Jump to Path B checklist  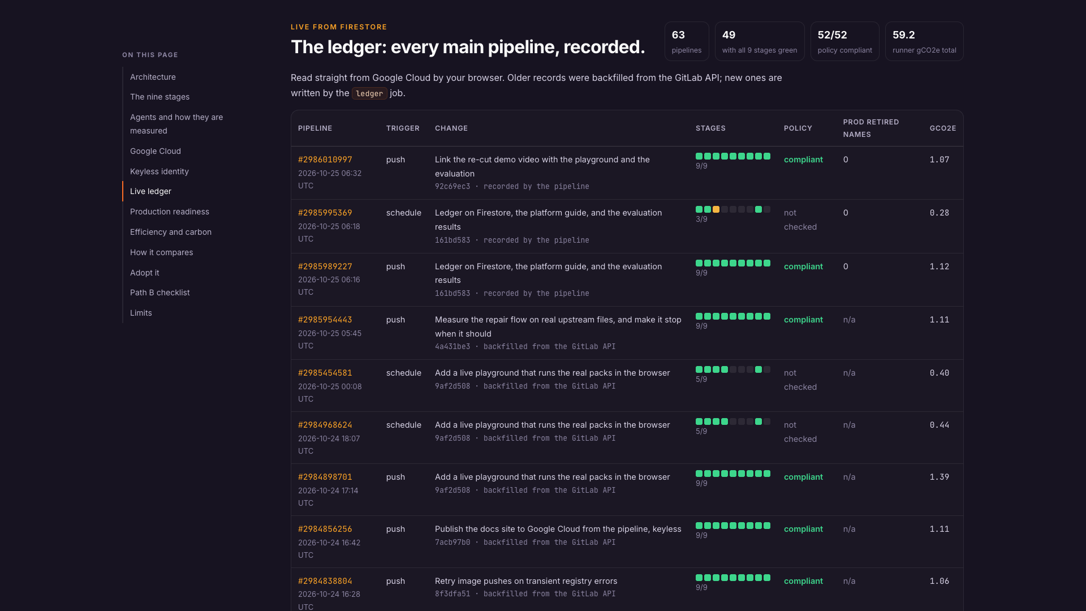pyautogui.click(x=160, y=292)
